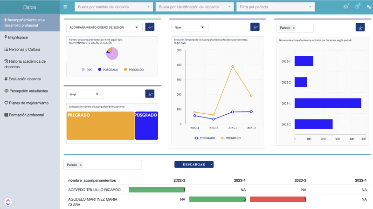Toggle PREGRADO series in line chart legend
Screen dimensions: 373x209
point(230,138)
